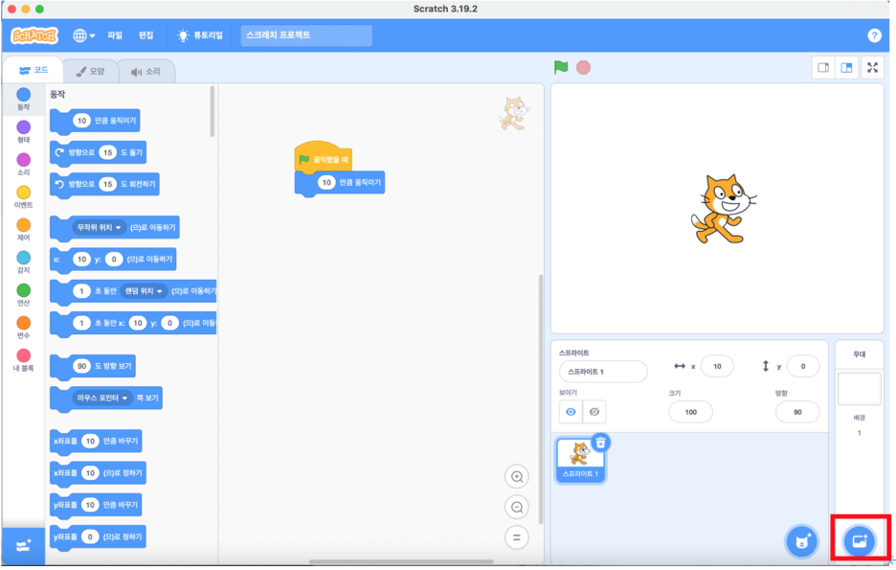The width and height of the screenshot is (896, 570).
Task: Open 튜토리얼 tutorials
Action: point(200,35)
